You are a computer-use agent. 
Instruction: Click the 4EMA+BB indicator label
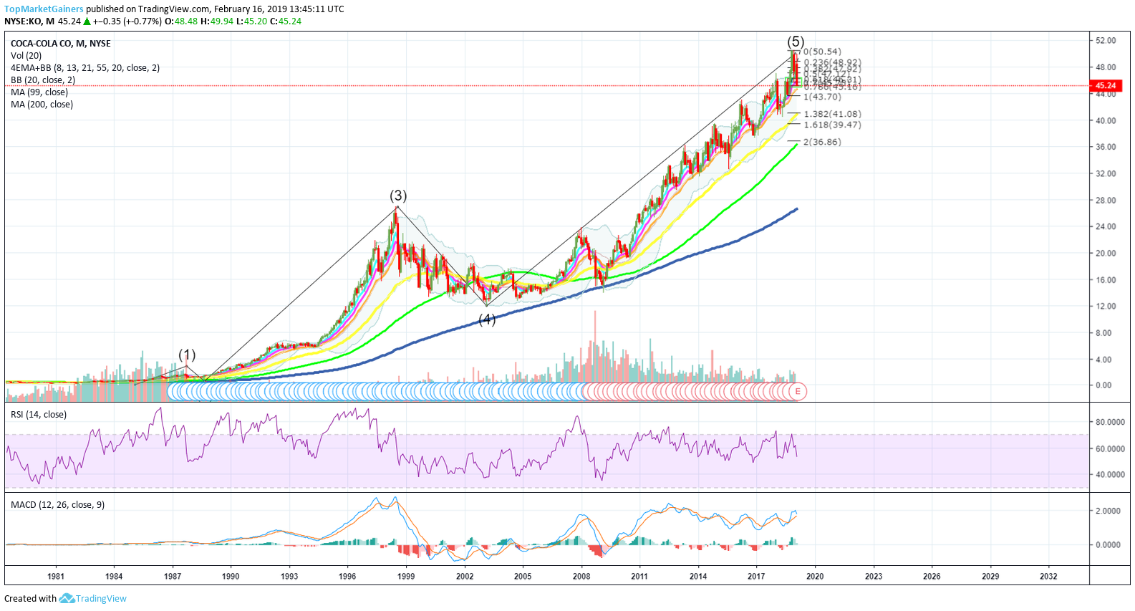[85, 68]
